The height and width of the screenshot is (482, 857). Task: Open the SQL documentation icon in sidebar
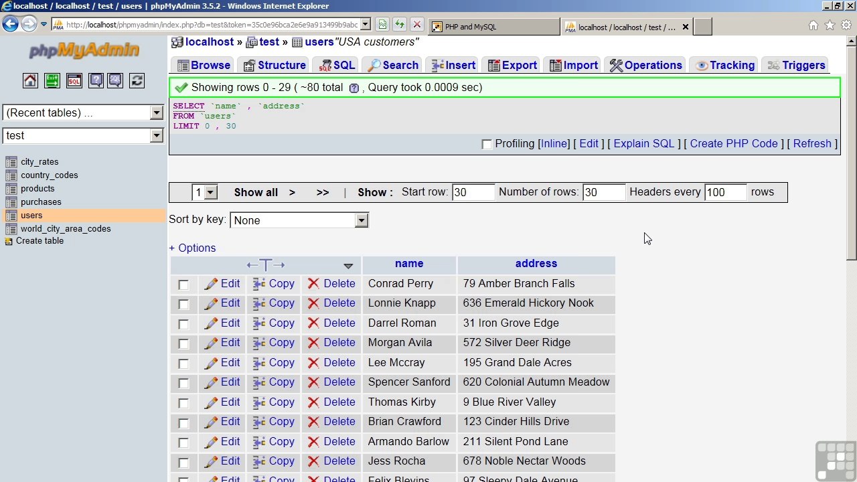tap(115, 80)
